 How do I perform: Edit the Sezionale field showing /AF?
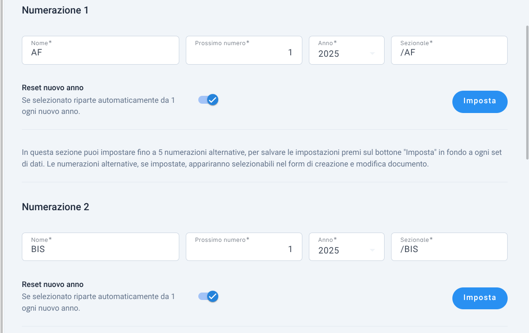(x=449, y=50)
